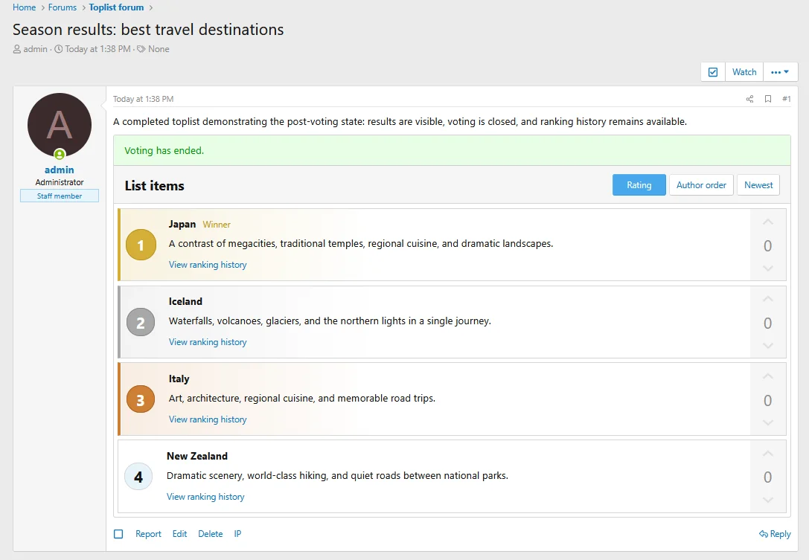Share this post via share icon
Viewport: 809px width, 560px height.
click(x=749, y=99)
